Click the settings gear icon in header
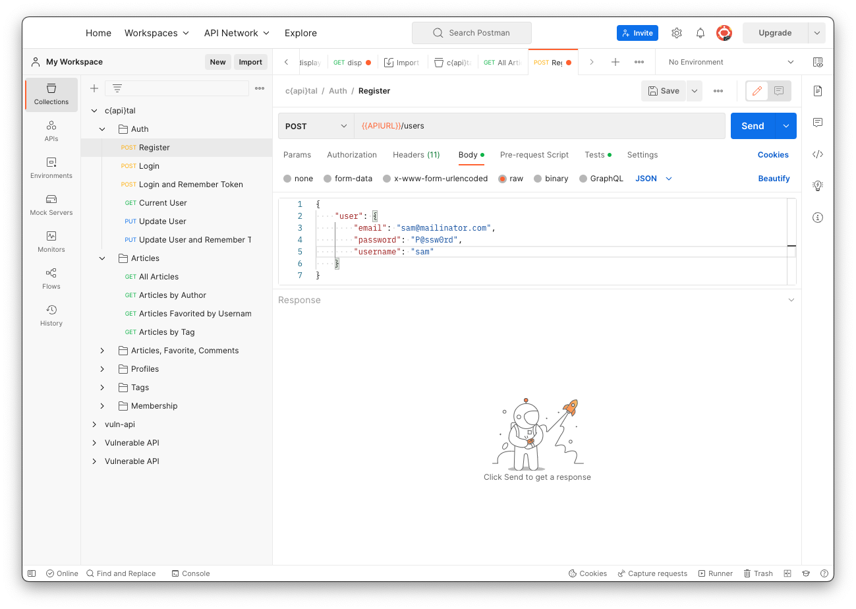 coord(677,33)
